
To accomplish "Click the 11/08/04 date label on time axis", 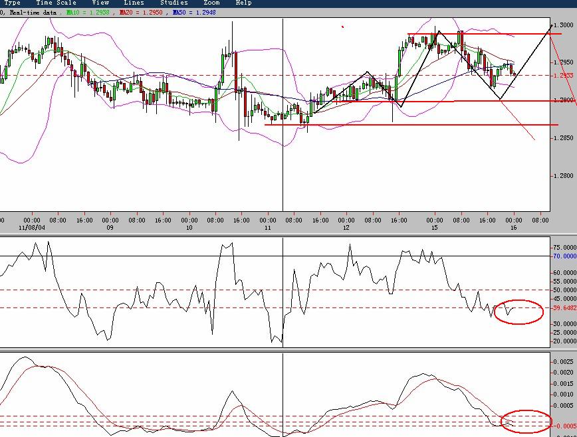I will point(32,228).
